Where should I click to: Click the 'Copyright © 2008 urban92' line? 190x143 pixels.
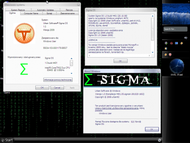(x=107, y=97)
